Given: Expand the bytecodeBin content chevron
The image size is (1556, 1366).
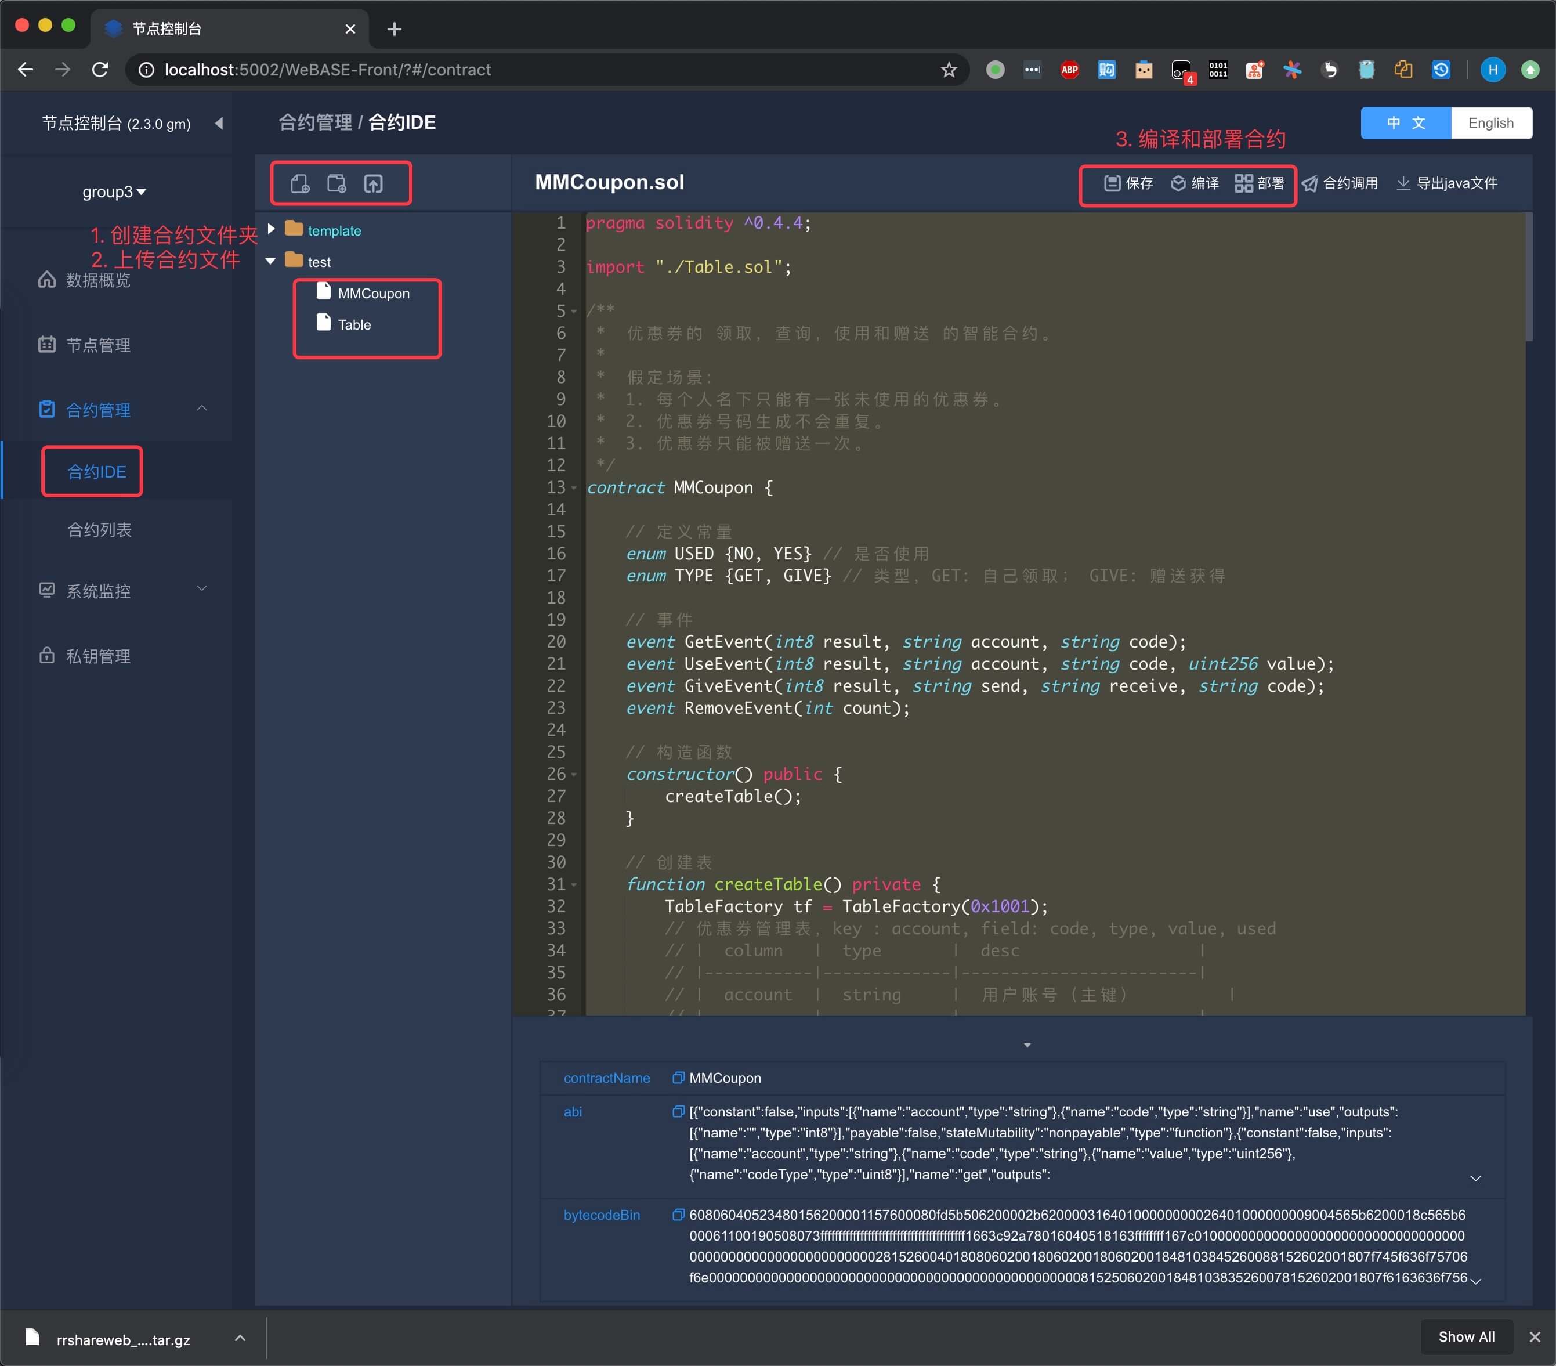Looking at the screenshot, I should pyautogui.click(x=1475, y=1281).
